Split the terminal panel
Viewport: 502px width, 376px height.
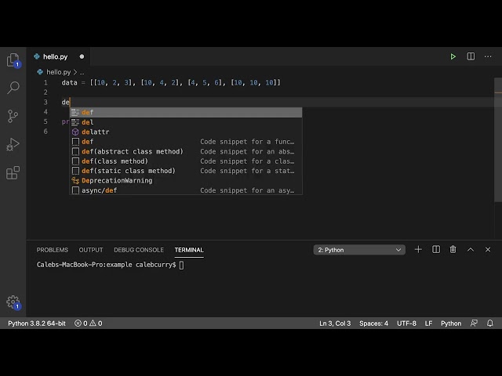click(x=436, y=249)
